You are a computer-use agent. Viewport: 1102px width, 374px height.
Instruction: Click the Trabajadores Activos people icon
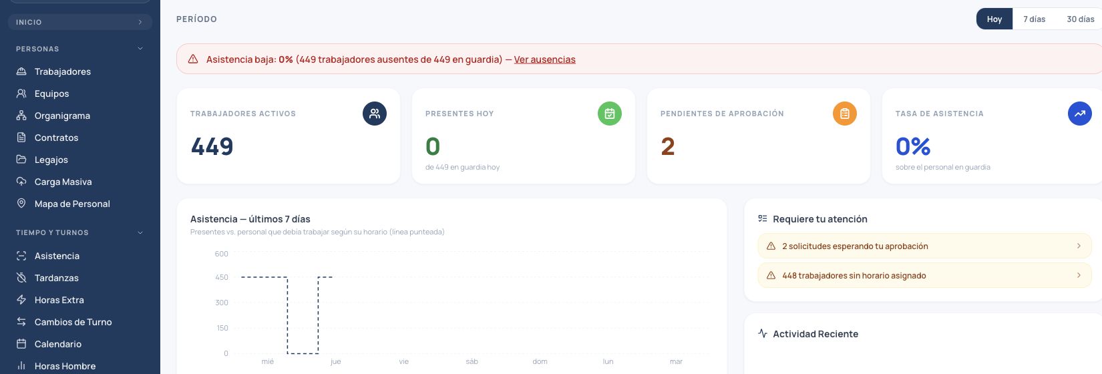[375, 114]
